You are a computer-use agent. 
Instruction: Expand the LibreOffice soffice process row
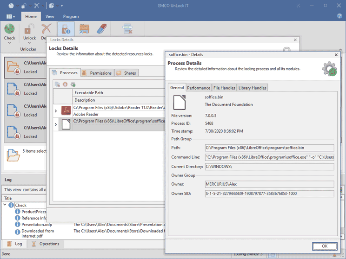tap(56, 124)
